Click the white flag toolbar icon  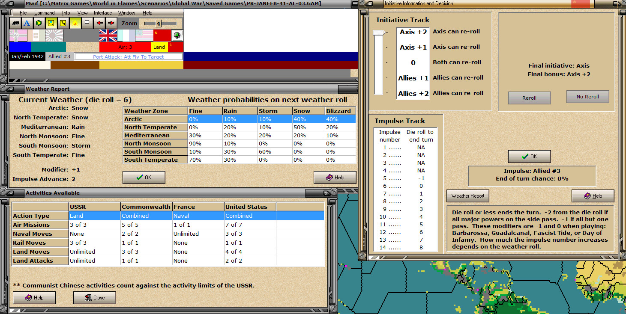click(x=87, y=23)
